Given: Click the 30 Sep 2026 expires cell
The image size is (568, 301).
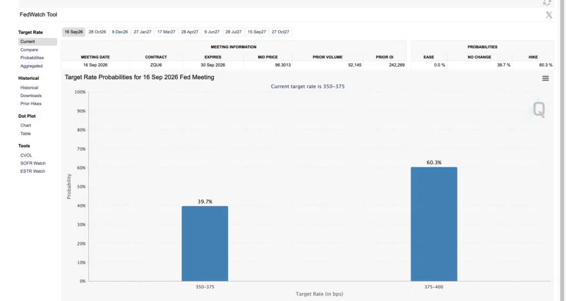Looking at the screenshot, I should pyautogui.click(x=213, y=65).
